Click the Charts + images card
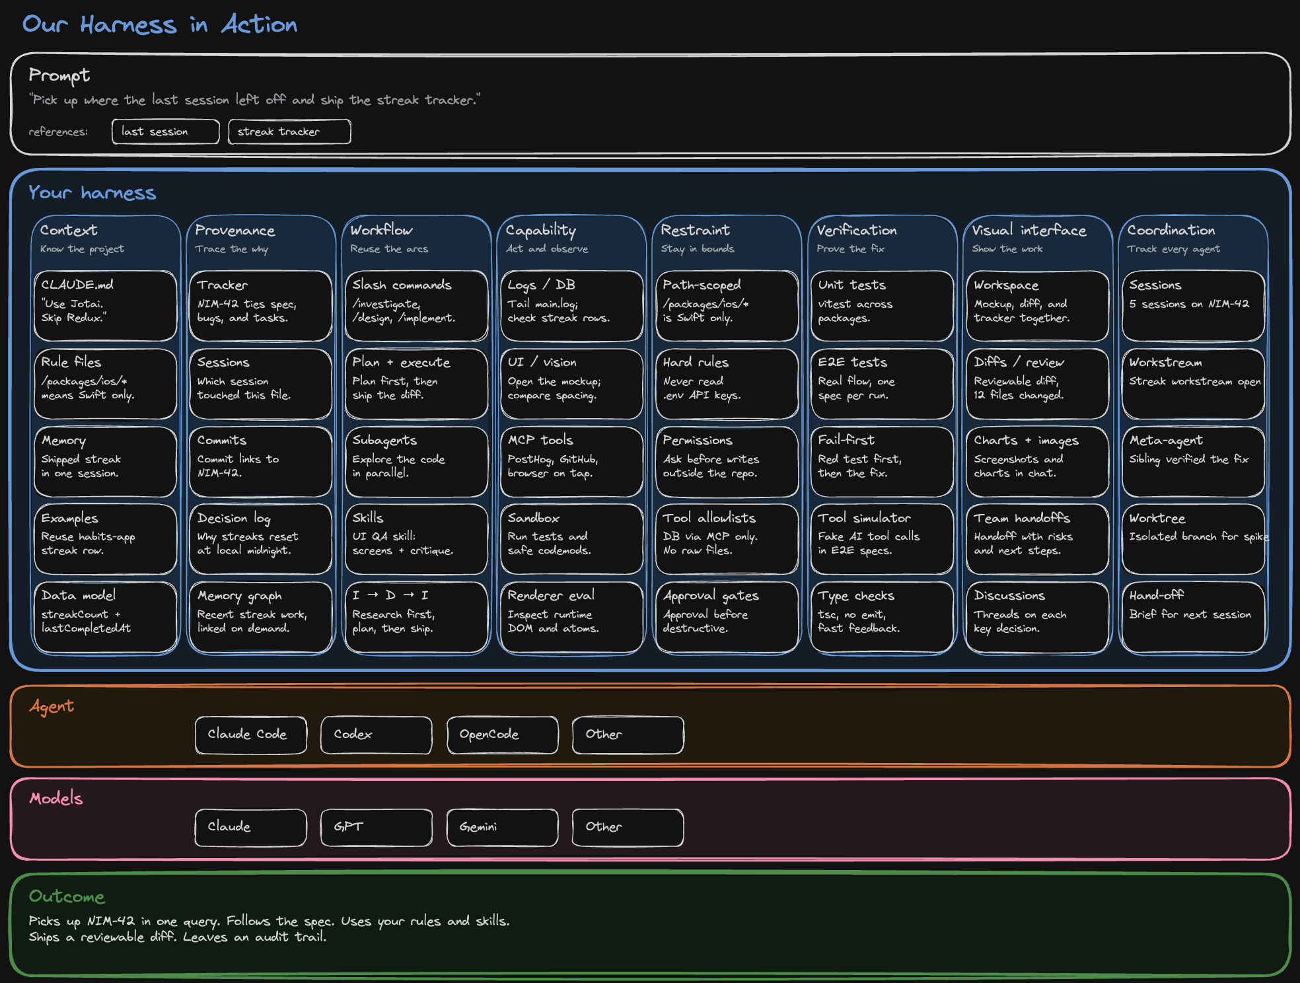 pyautogui.click(x=1038, y=462)
